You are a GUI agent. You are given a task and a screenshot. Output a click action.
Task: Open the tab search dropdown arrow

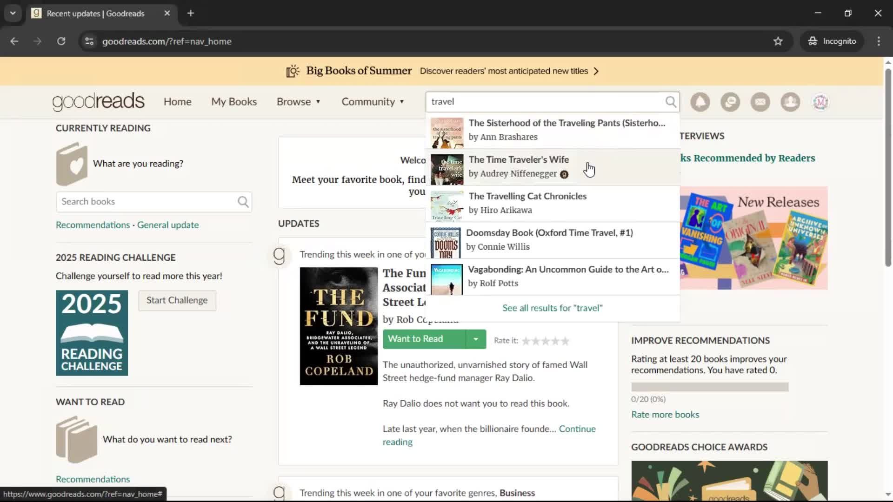click(13, 13)
